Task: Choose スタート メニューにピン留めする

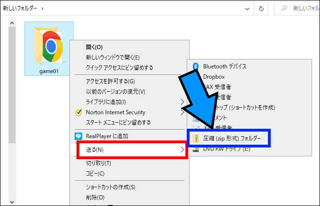Action: [x=130, y=123]
